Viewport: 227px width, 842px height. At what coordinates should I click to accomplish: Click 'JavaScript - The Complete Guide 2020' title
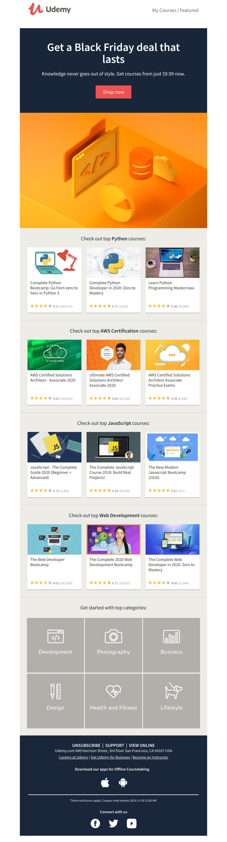[x=54, y=472]
